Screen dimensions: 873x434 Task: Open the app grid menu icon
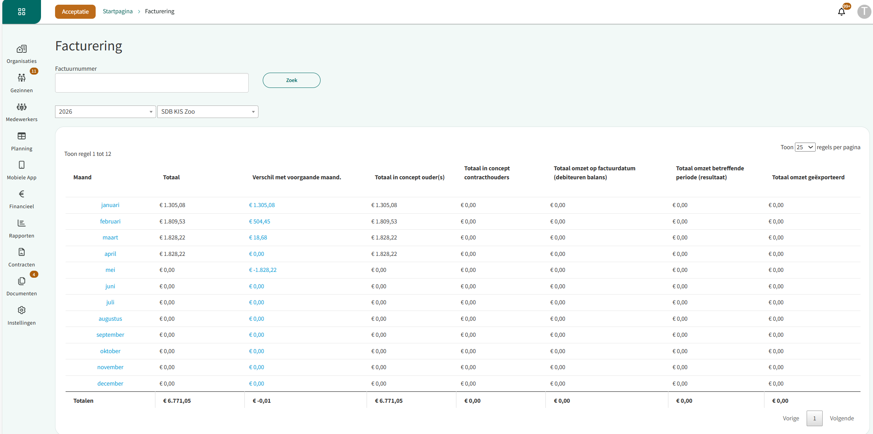point(21,12)
